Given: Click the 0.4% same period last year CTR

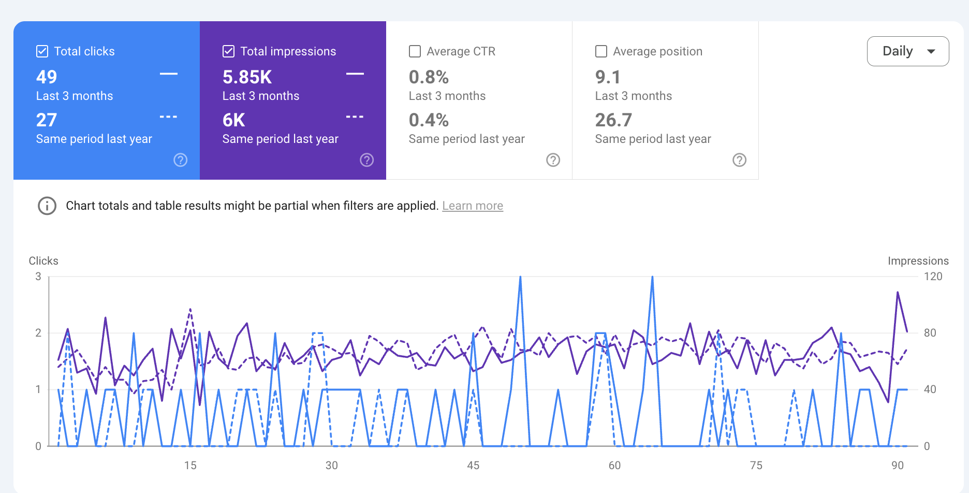Looking at the screenshot, I should pyautogui.click(x=429, y=120).
